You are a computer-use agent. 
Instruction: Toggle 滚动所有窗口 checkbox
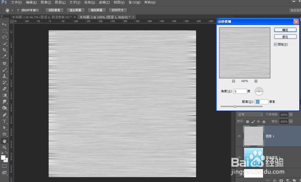click(x=18, y=10)
